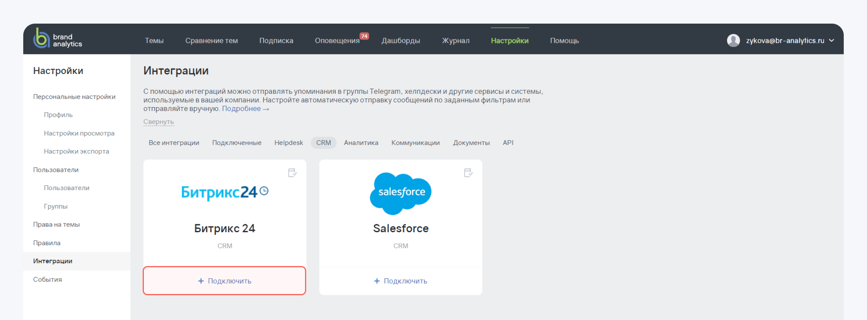Image resolution: width=867 pixels, height=320 pixels.
Task: Open the user avatar icon
Action: 733,41
